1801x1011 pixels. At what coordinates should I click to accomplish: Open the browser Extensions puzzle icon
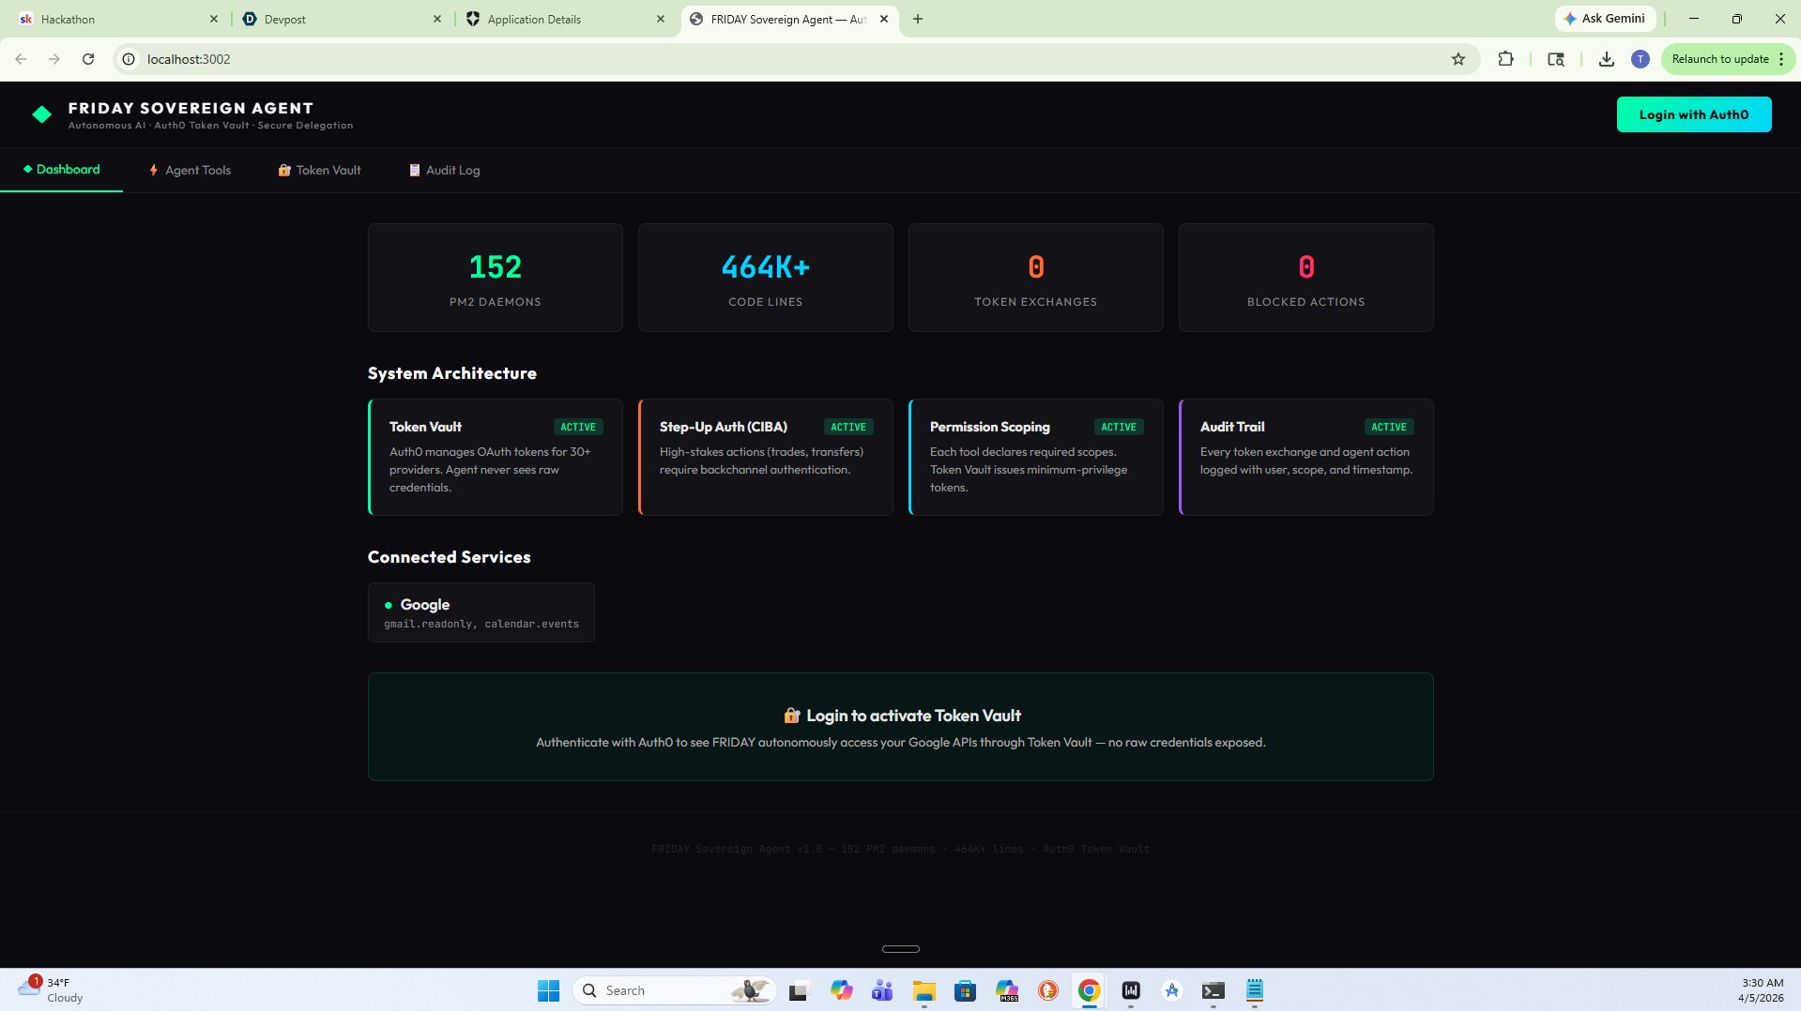[x=1505, y=59]
